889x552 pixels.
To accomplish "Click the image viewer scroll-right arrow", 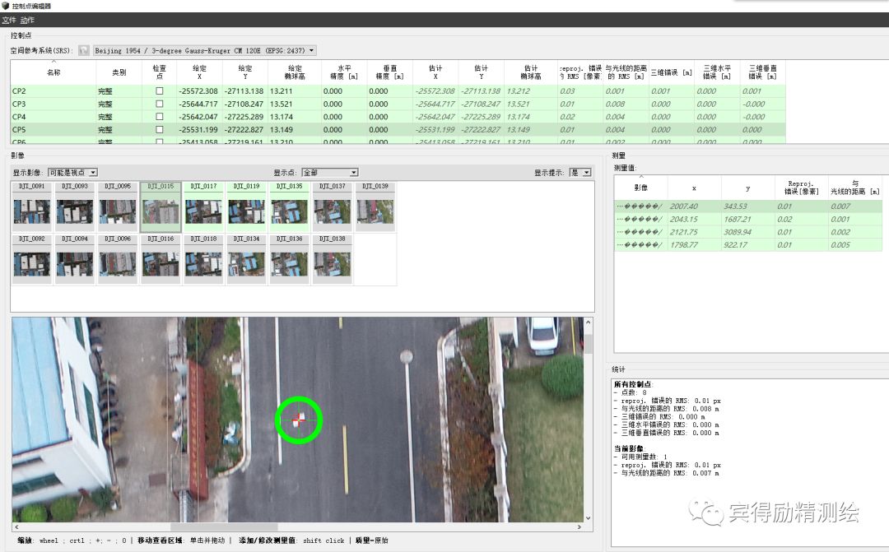I will [x=579, y=527].
